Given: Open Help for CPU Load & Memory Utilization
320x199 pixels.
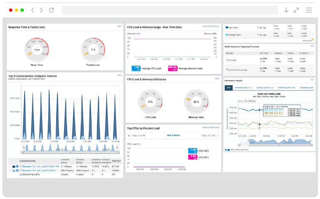Looking at the screenshot, I should click(217, 78).
